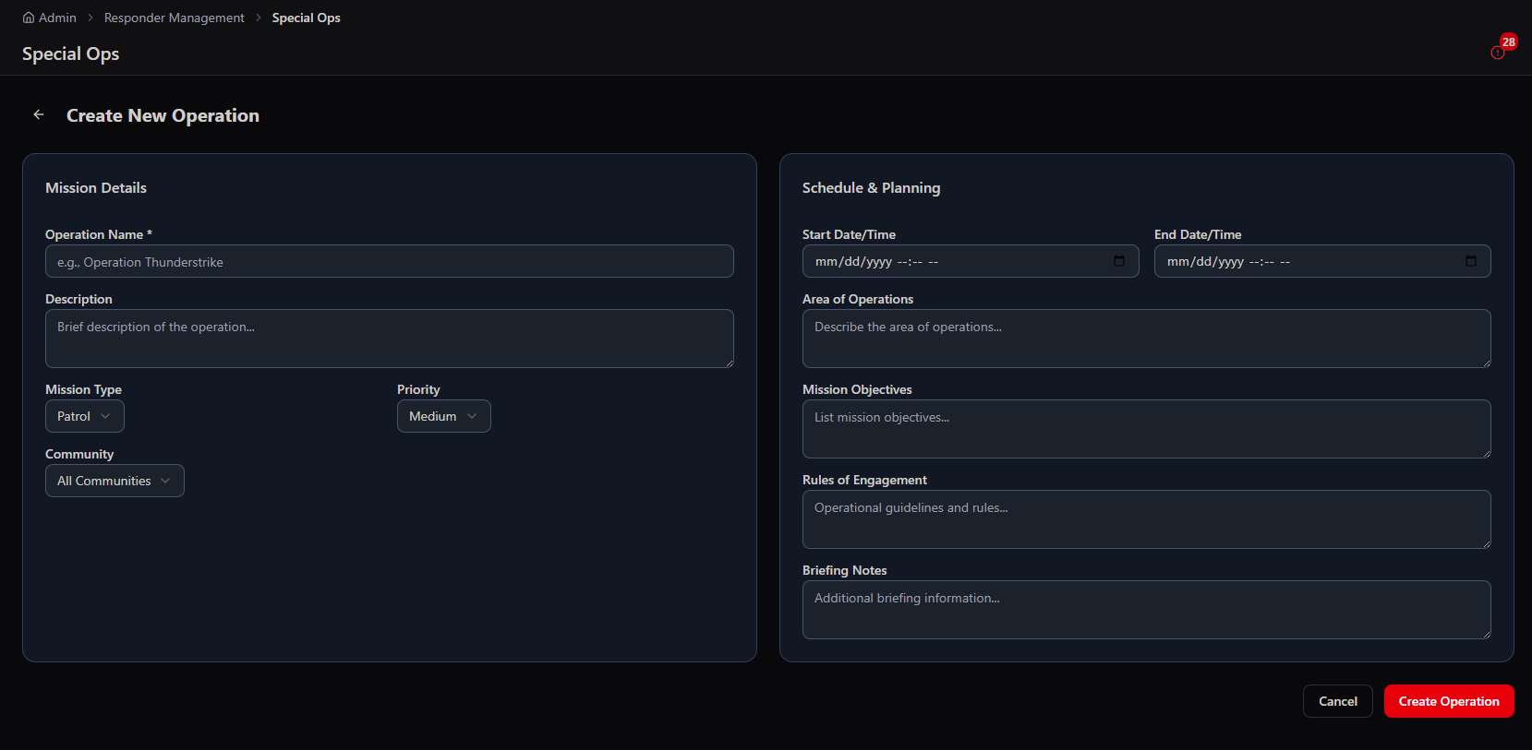Screen dimensions: 1532x750
Task: Click the Create New Operation title
Action: [x=163, y=115]
